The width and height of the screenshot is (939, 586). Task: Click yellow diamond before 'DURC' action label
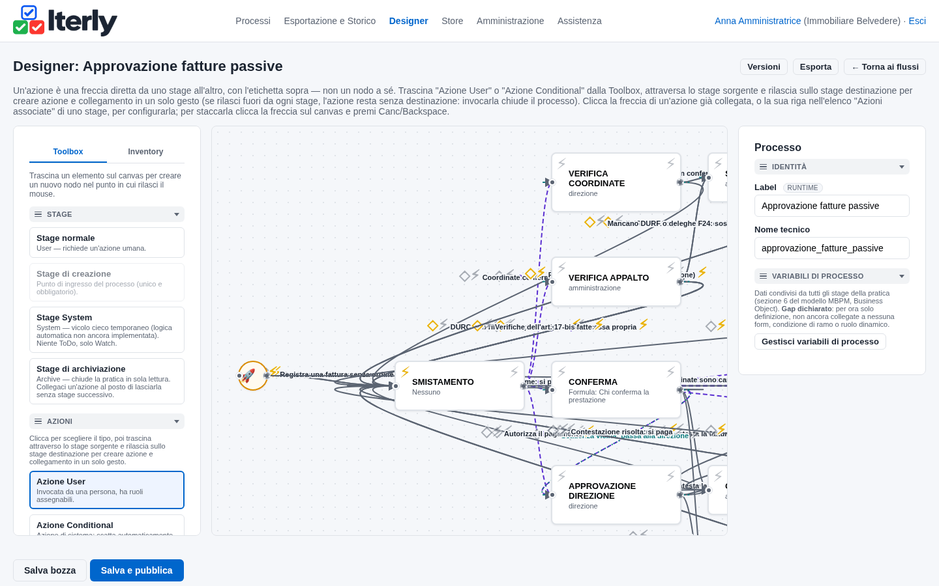pyautogui.click(x=432, y=326)
